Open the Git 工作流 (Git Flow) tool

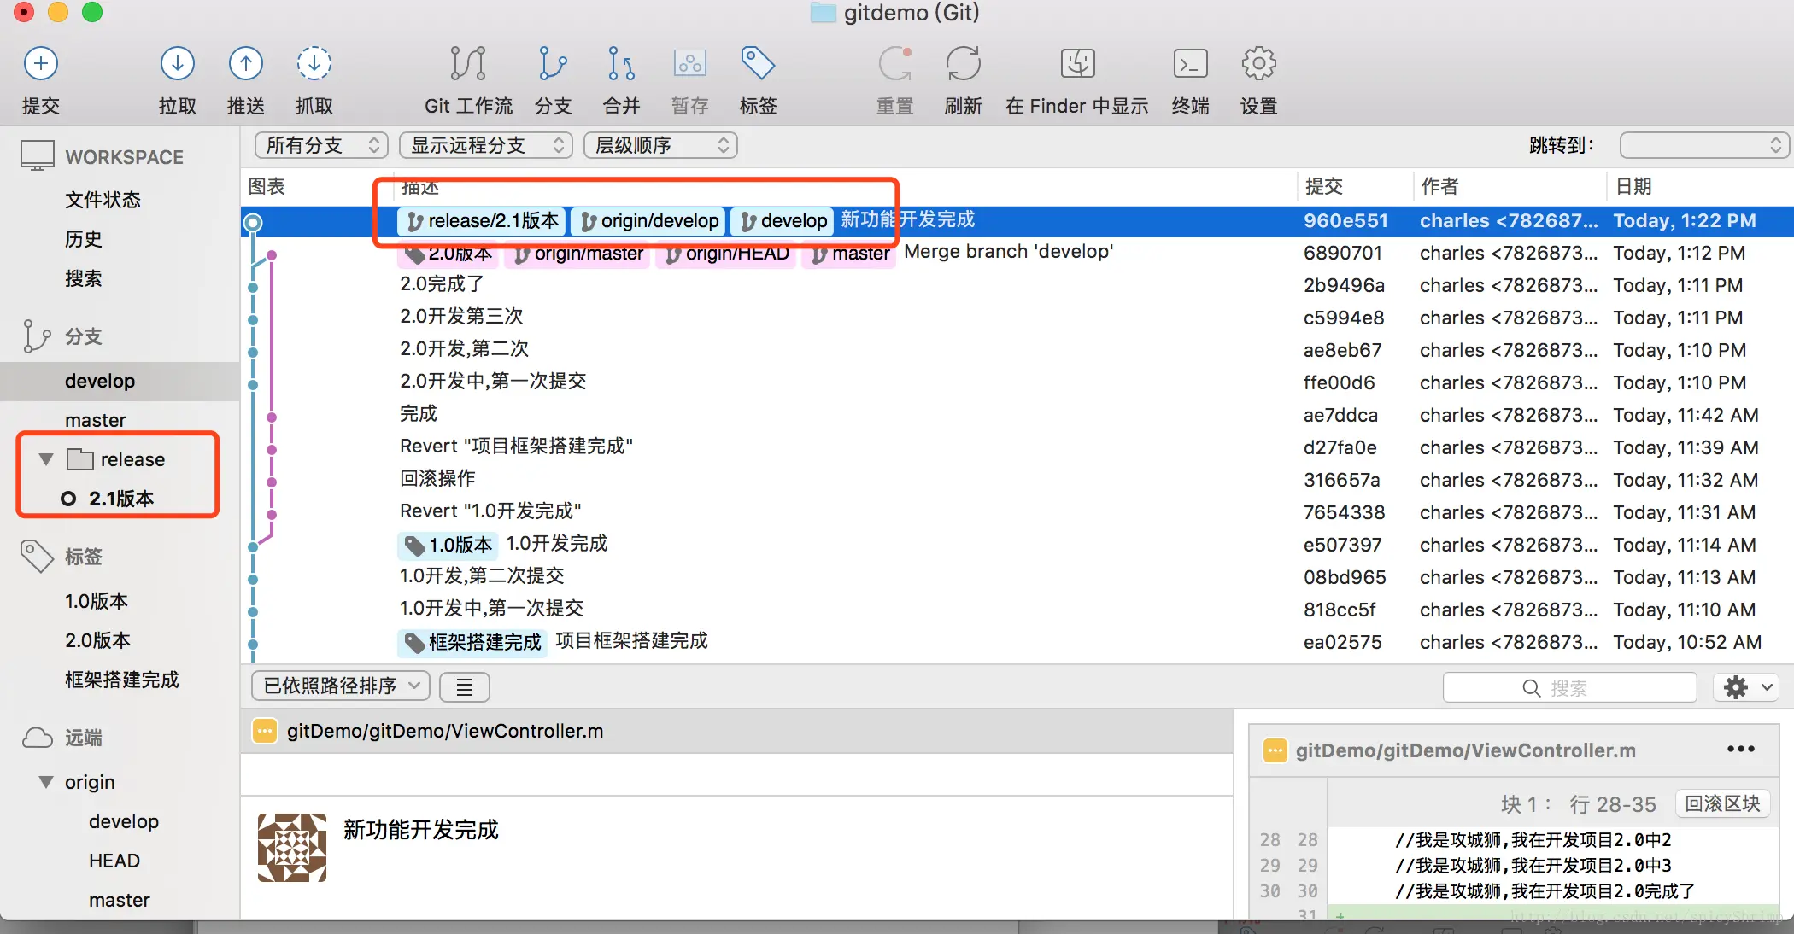click(468, 64)
